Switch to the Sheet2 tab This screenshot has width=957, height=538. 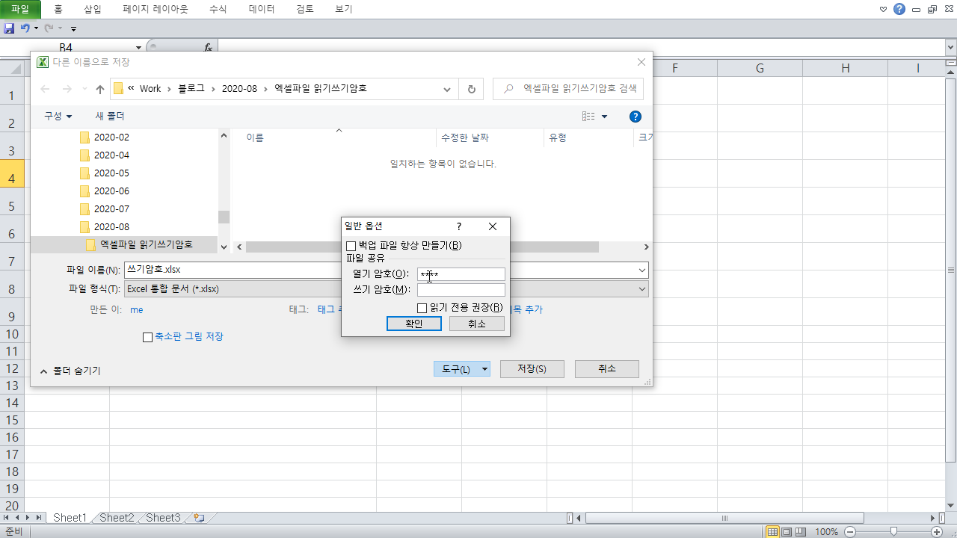[x=117, y=518]
